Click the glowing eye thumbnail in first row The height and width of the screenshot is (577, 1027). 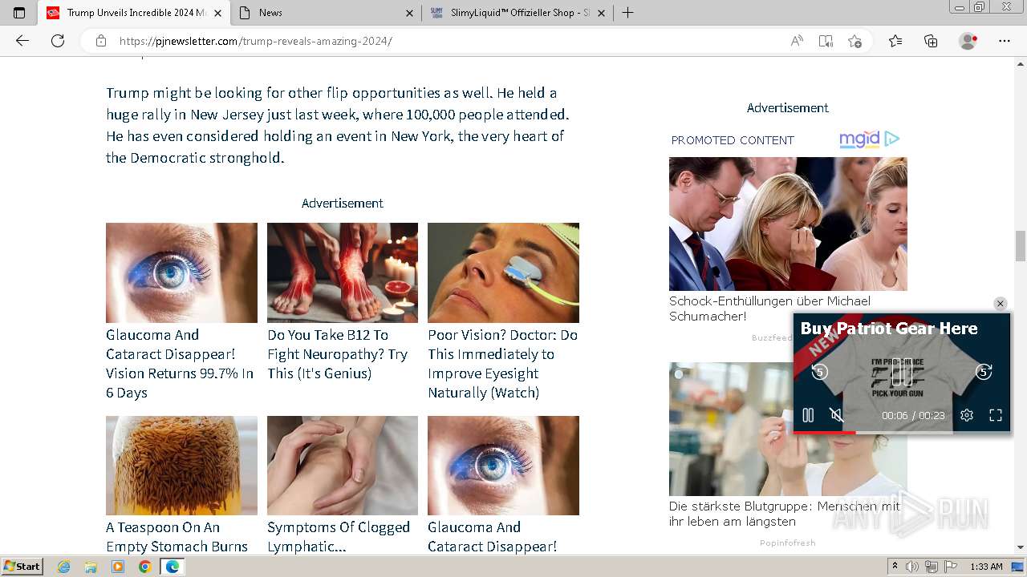tap(181, 272)
